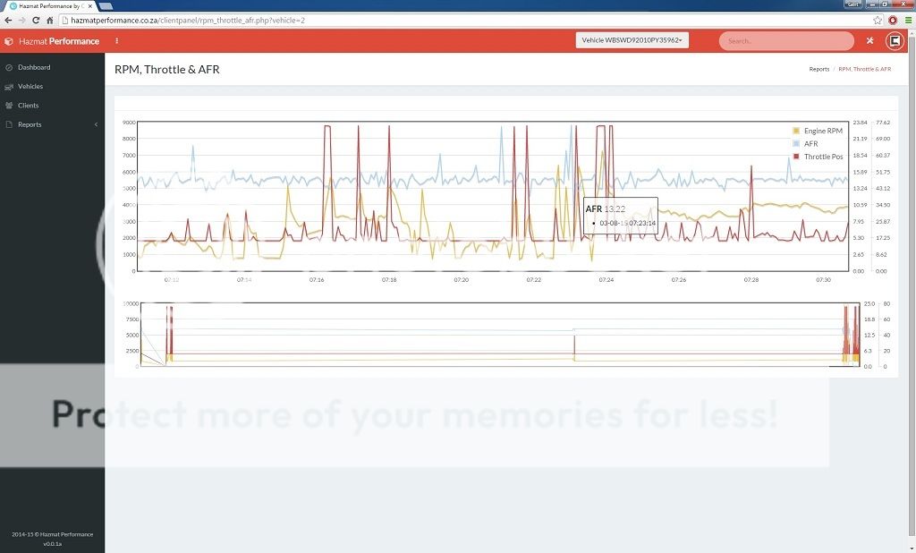This screenshot has width=916, height=553.
Task: Click inside the Search field
Action: pos(785,41)
